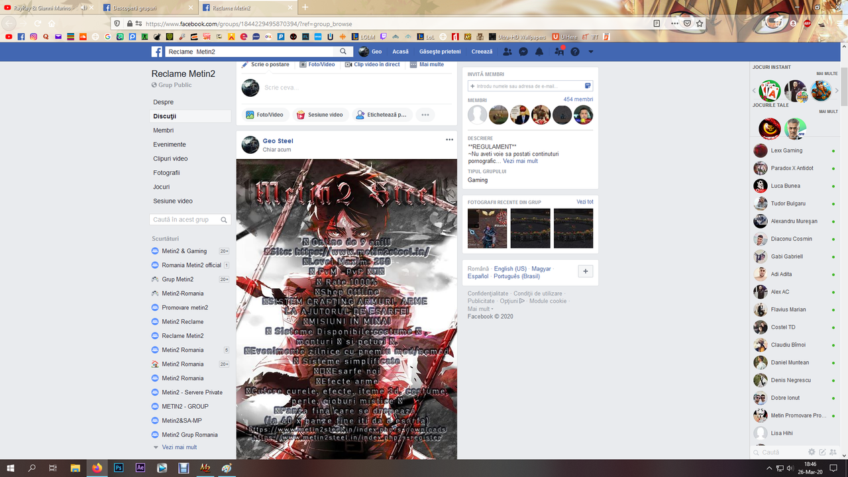The image size is (848, 477).
Task: Open the groups icon with red badge in header
Action: coord(559,52)
